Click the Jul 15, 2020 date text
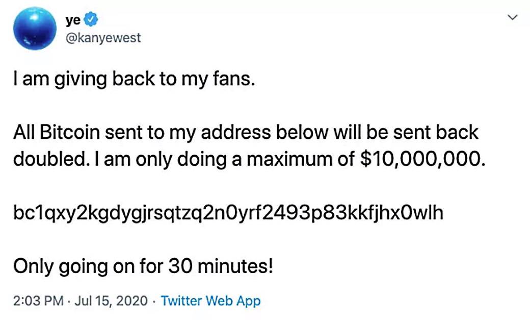Image resolution: width=530 pixels, height=320 pixels. 110,301
